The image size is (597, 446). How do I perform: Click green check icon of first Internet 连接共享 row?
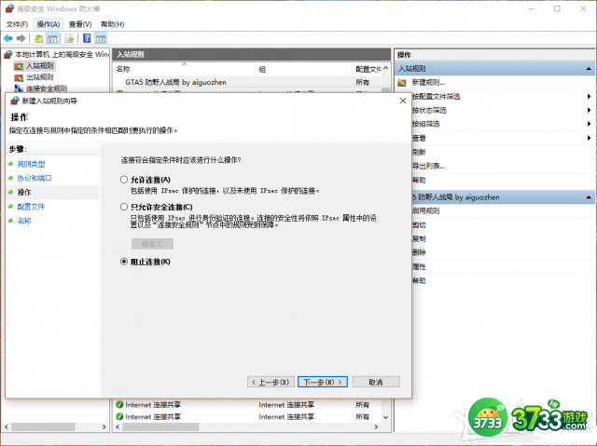pos(119,405)
